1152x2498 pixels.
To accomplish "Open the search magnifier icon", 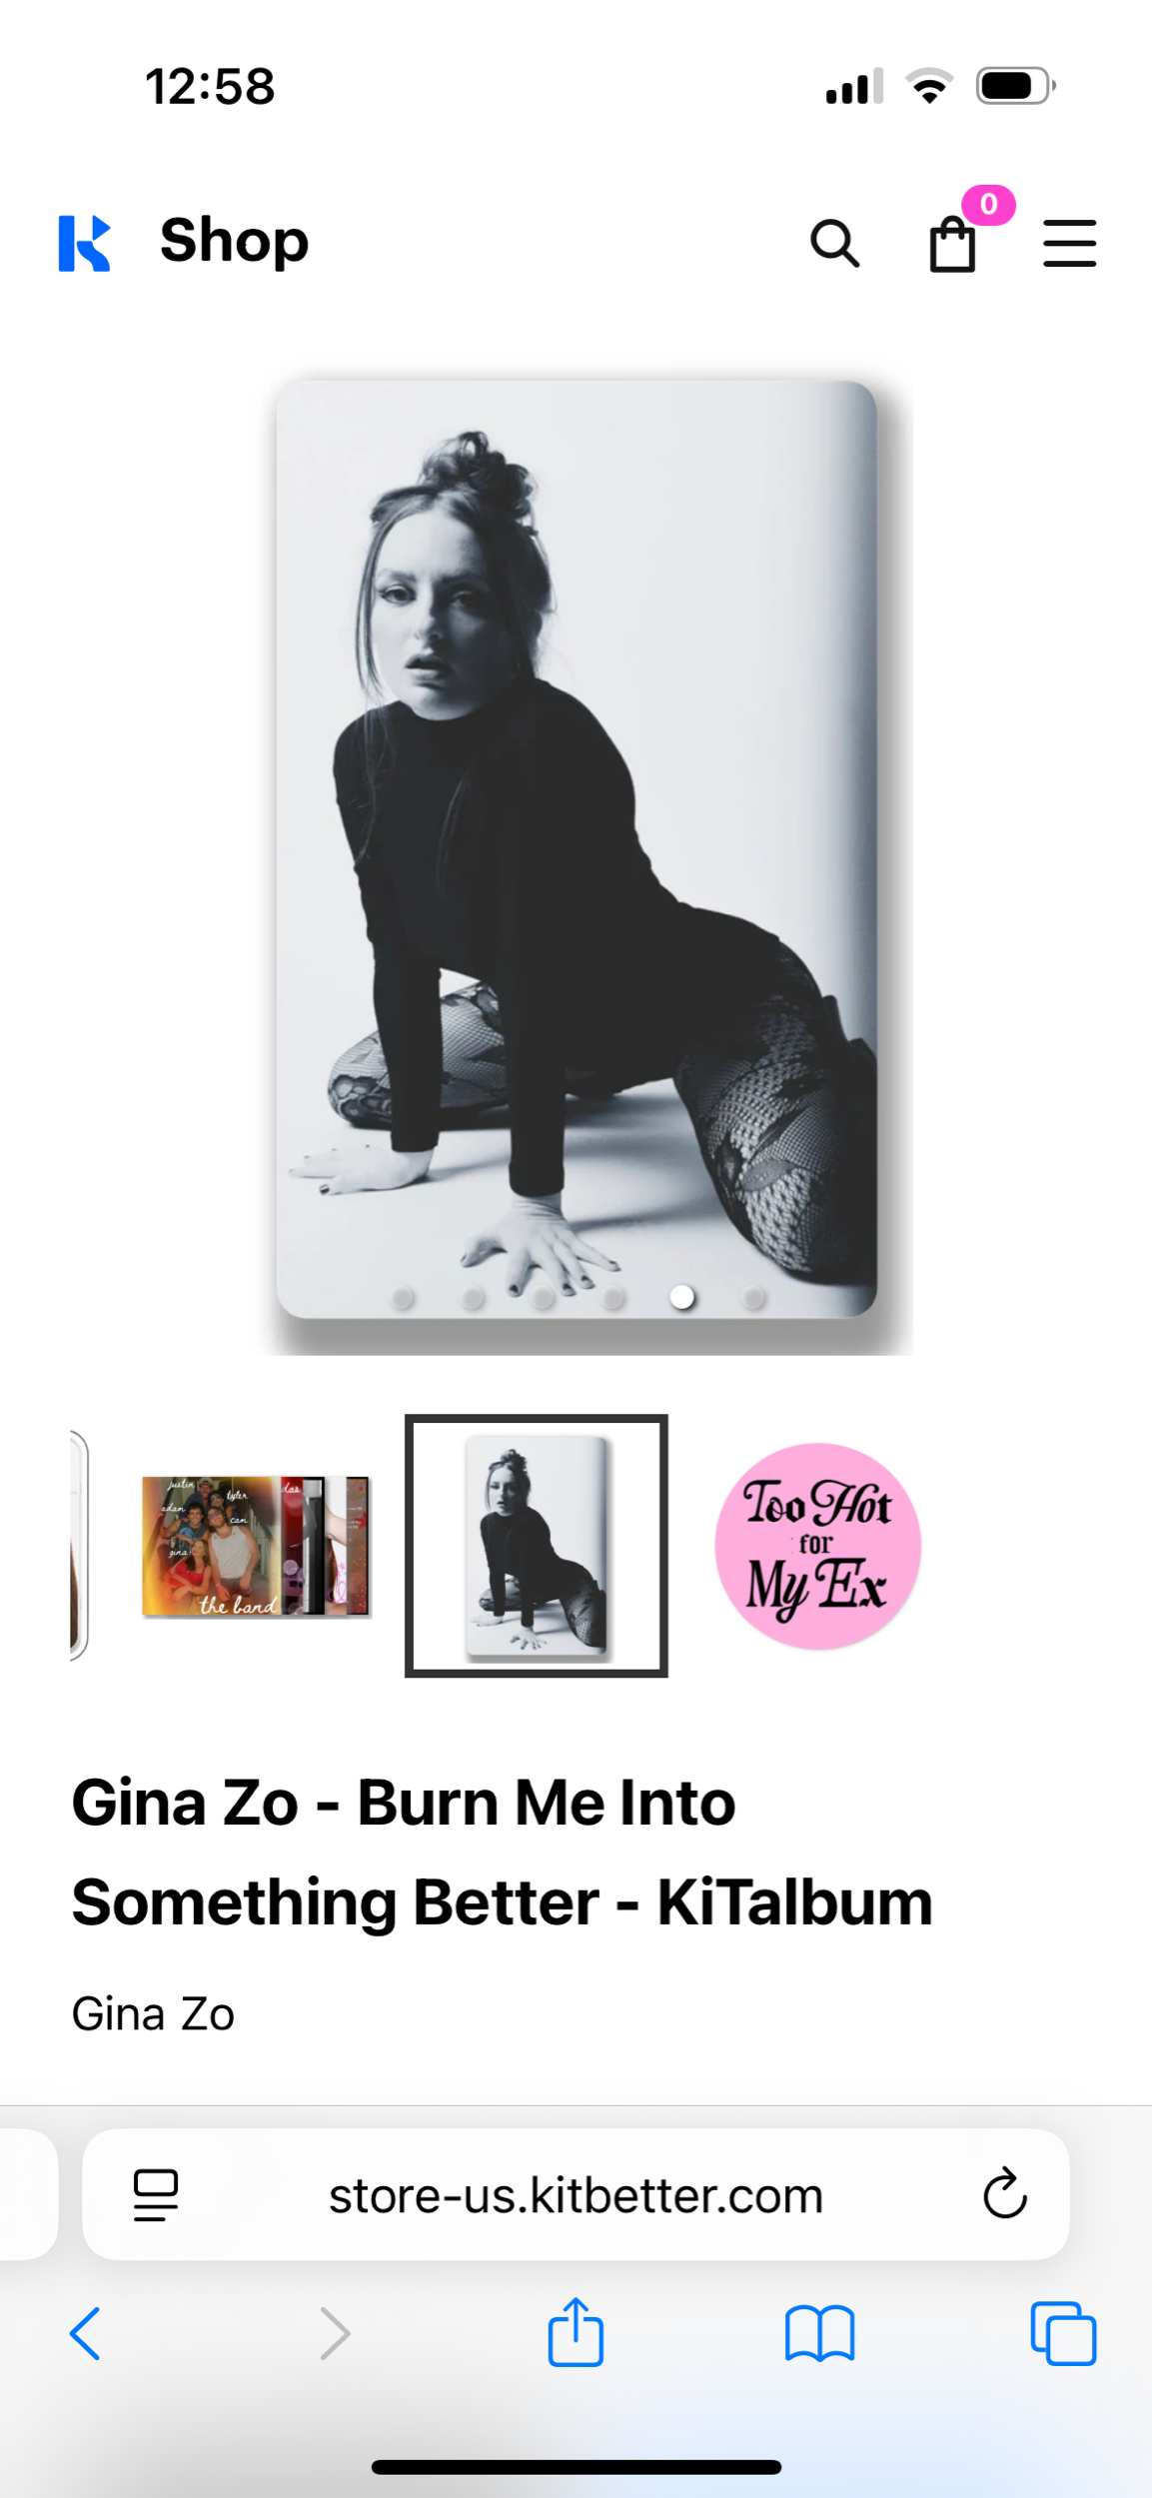I will point(834,243).
